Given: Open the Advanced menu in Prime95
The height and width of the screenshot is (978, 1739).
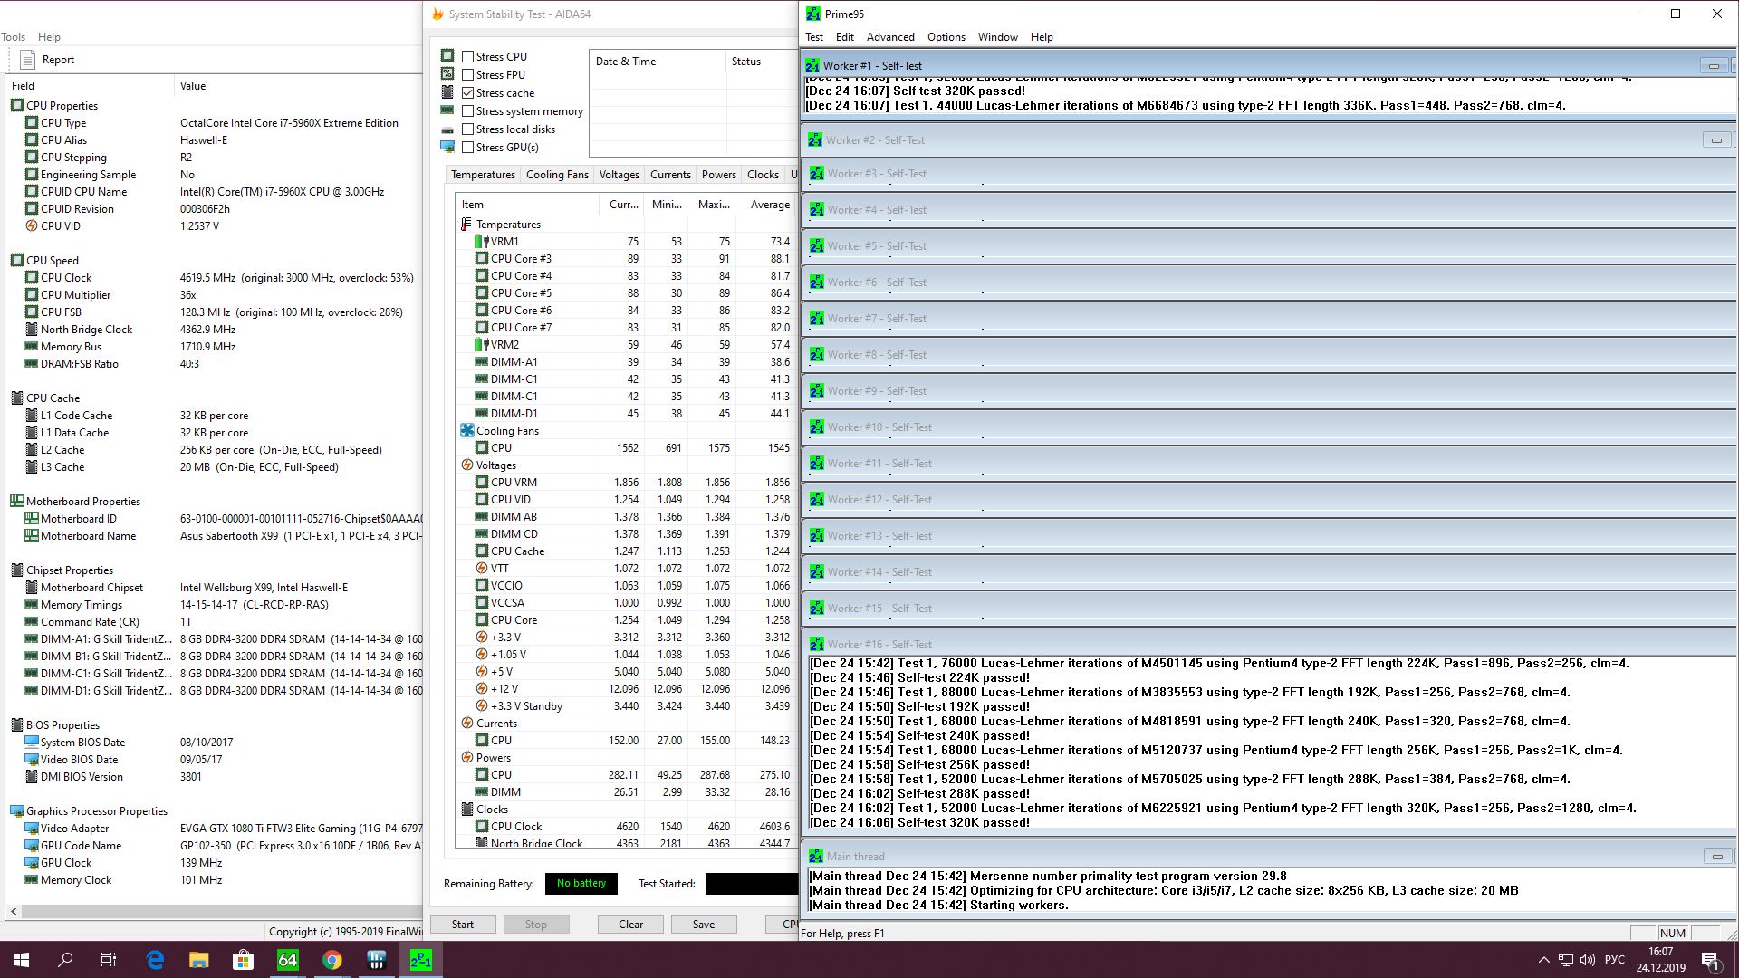Looking at the screenshot, I should 889,37.
